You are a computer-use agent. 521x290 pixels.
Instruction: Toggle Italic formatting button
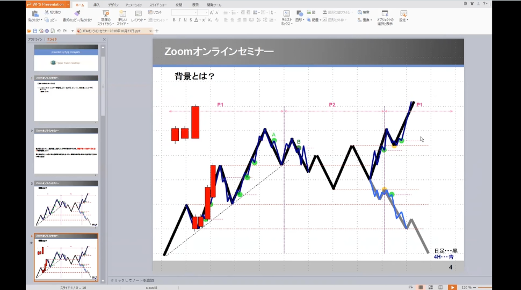179,20
